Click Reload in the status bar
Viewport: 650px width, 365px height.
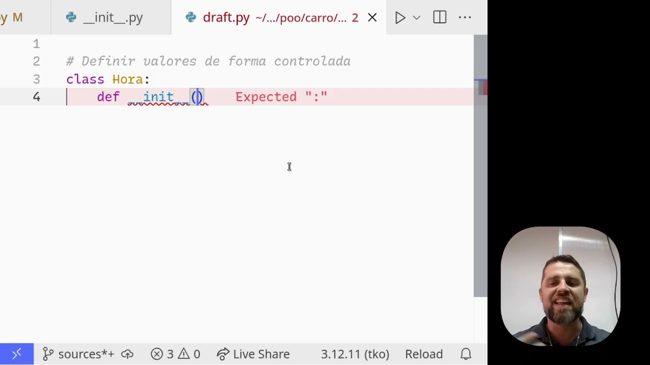(x=424, y=354)
